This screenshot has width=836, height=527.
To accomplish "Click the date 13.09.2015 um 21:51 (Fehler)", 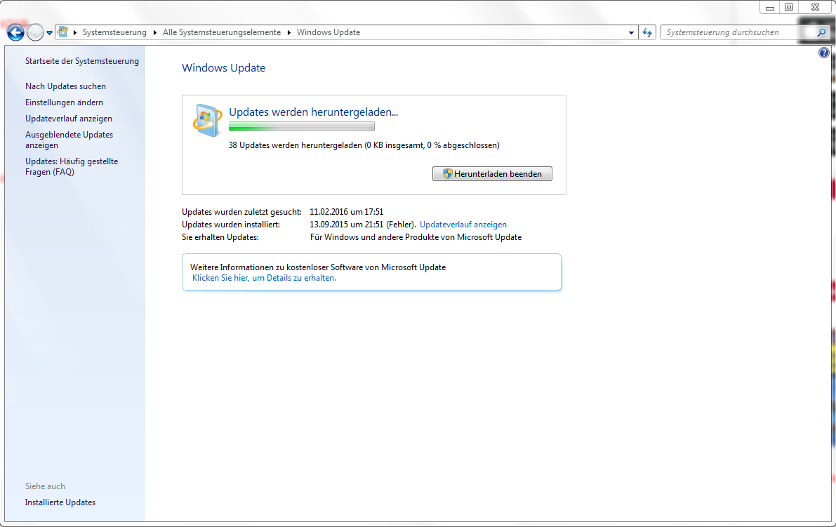I will 363,225.
